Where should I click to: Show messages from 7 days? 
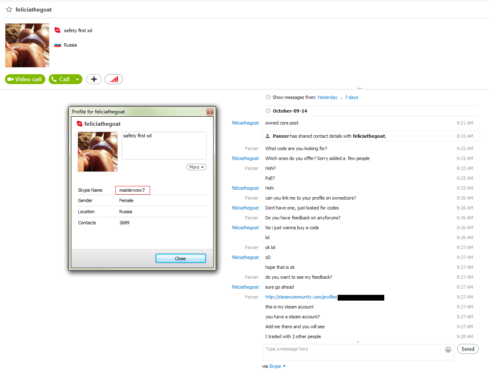point(351,97)
